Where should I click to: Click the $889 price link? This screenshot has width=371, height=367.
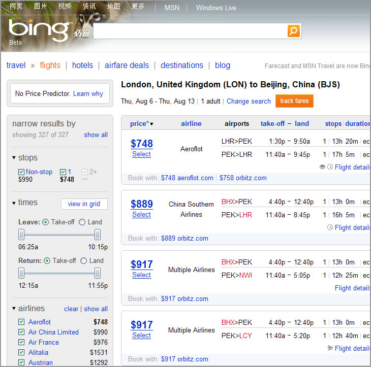pyautogui.click(x=142, y=204)
